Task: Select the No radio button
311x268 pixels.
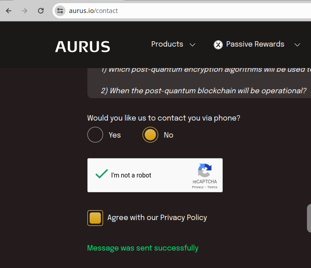Action: 150,135
